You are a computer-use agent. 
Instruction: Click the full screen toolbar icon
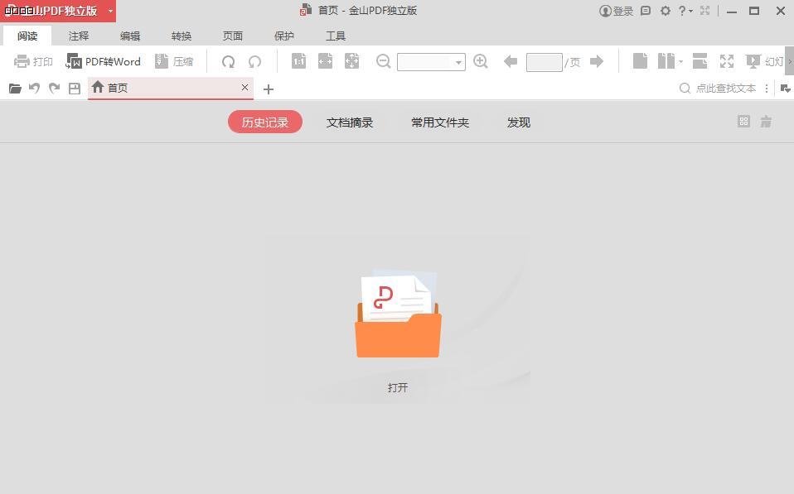[x=727, y=62]
